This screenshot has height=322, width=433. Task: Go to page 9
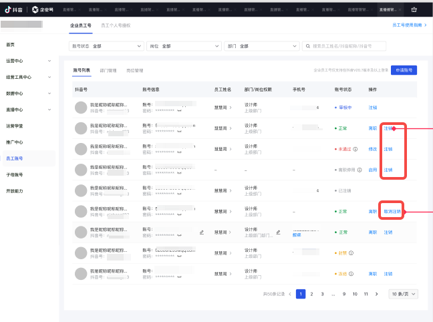[x=344, y=294]
